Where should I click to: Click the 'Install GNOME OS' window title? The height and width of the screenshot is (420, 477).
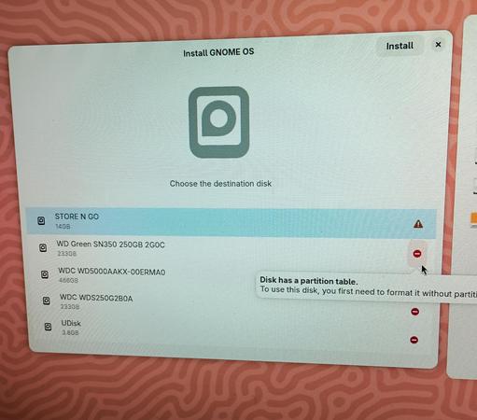pos(218,52)
